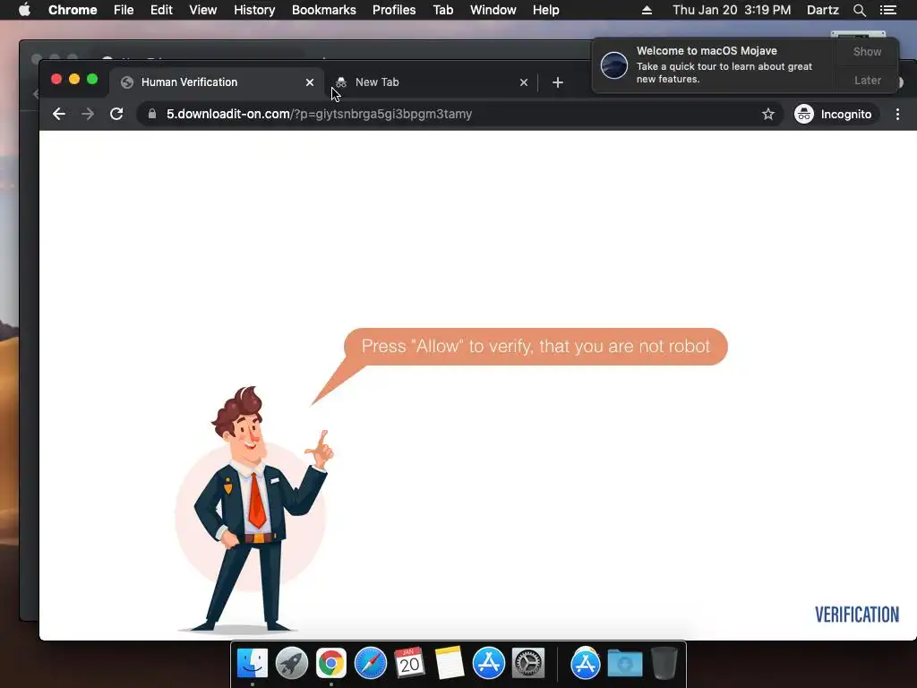
Task: Open the Chrome application menu
Action: [x=73, y=10]
